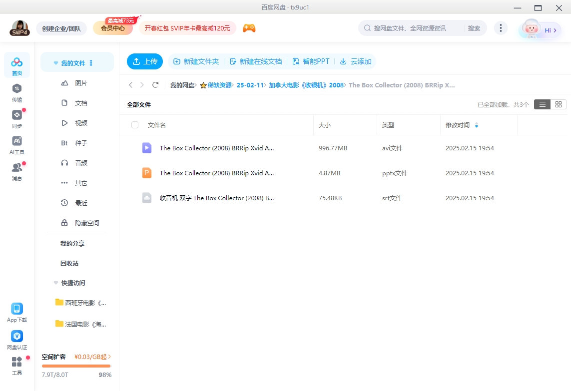Click the App下载 phone icon

tap(17, 309)
